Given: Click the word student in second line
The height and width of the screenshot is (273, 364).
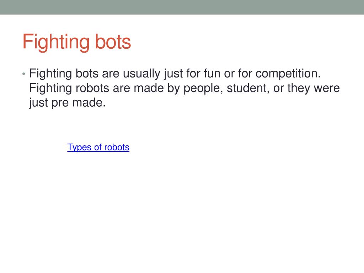Looking at the screenshot, I should click(x=248, y=88).
